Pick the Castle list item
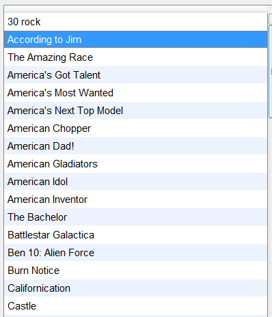The height and width of the screenshot is (317, 272). point(135,306)
